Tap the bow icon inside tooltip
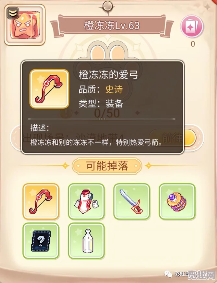217x283 pixels. pos(49,89)
